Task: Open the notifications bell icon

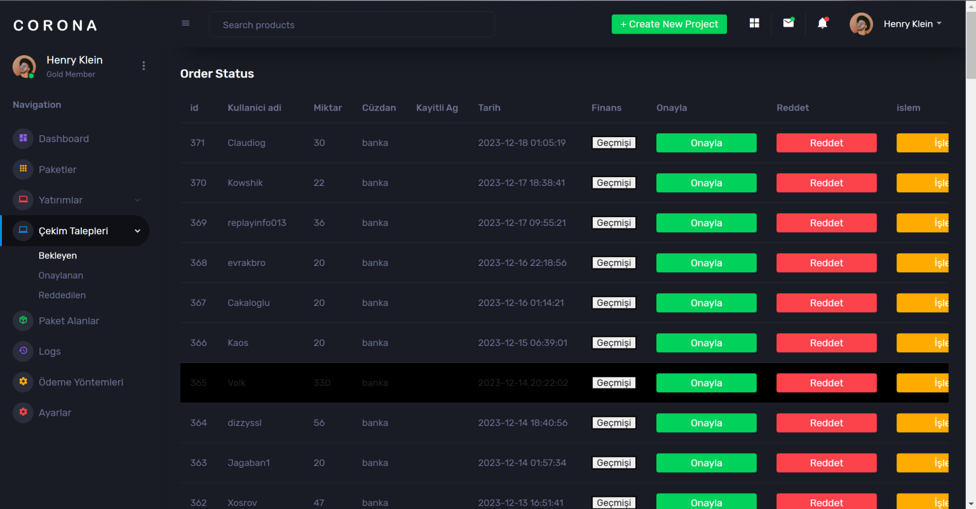Action: tap(822, 23)
